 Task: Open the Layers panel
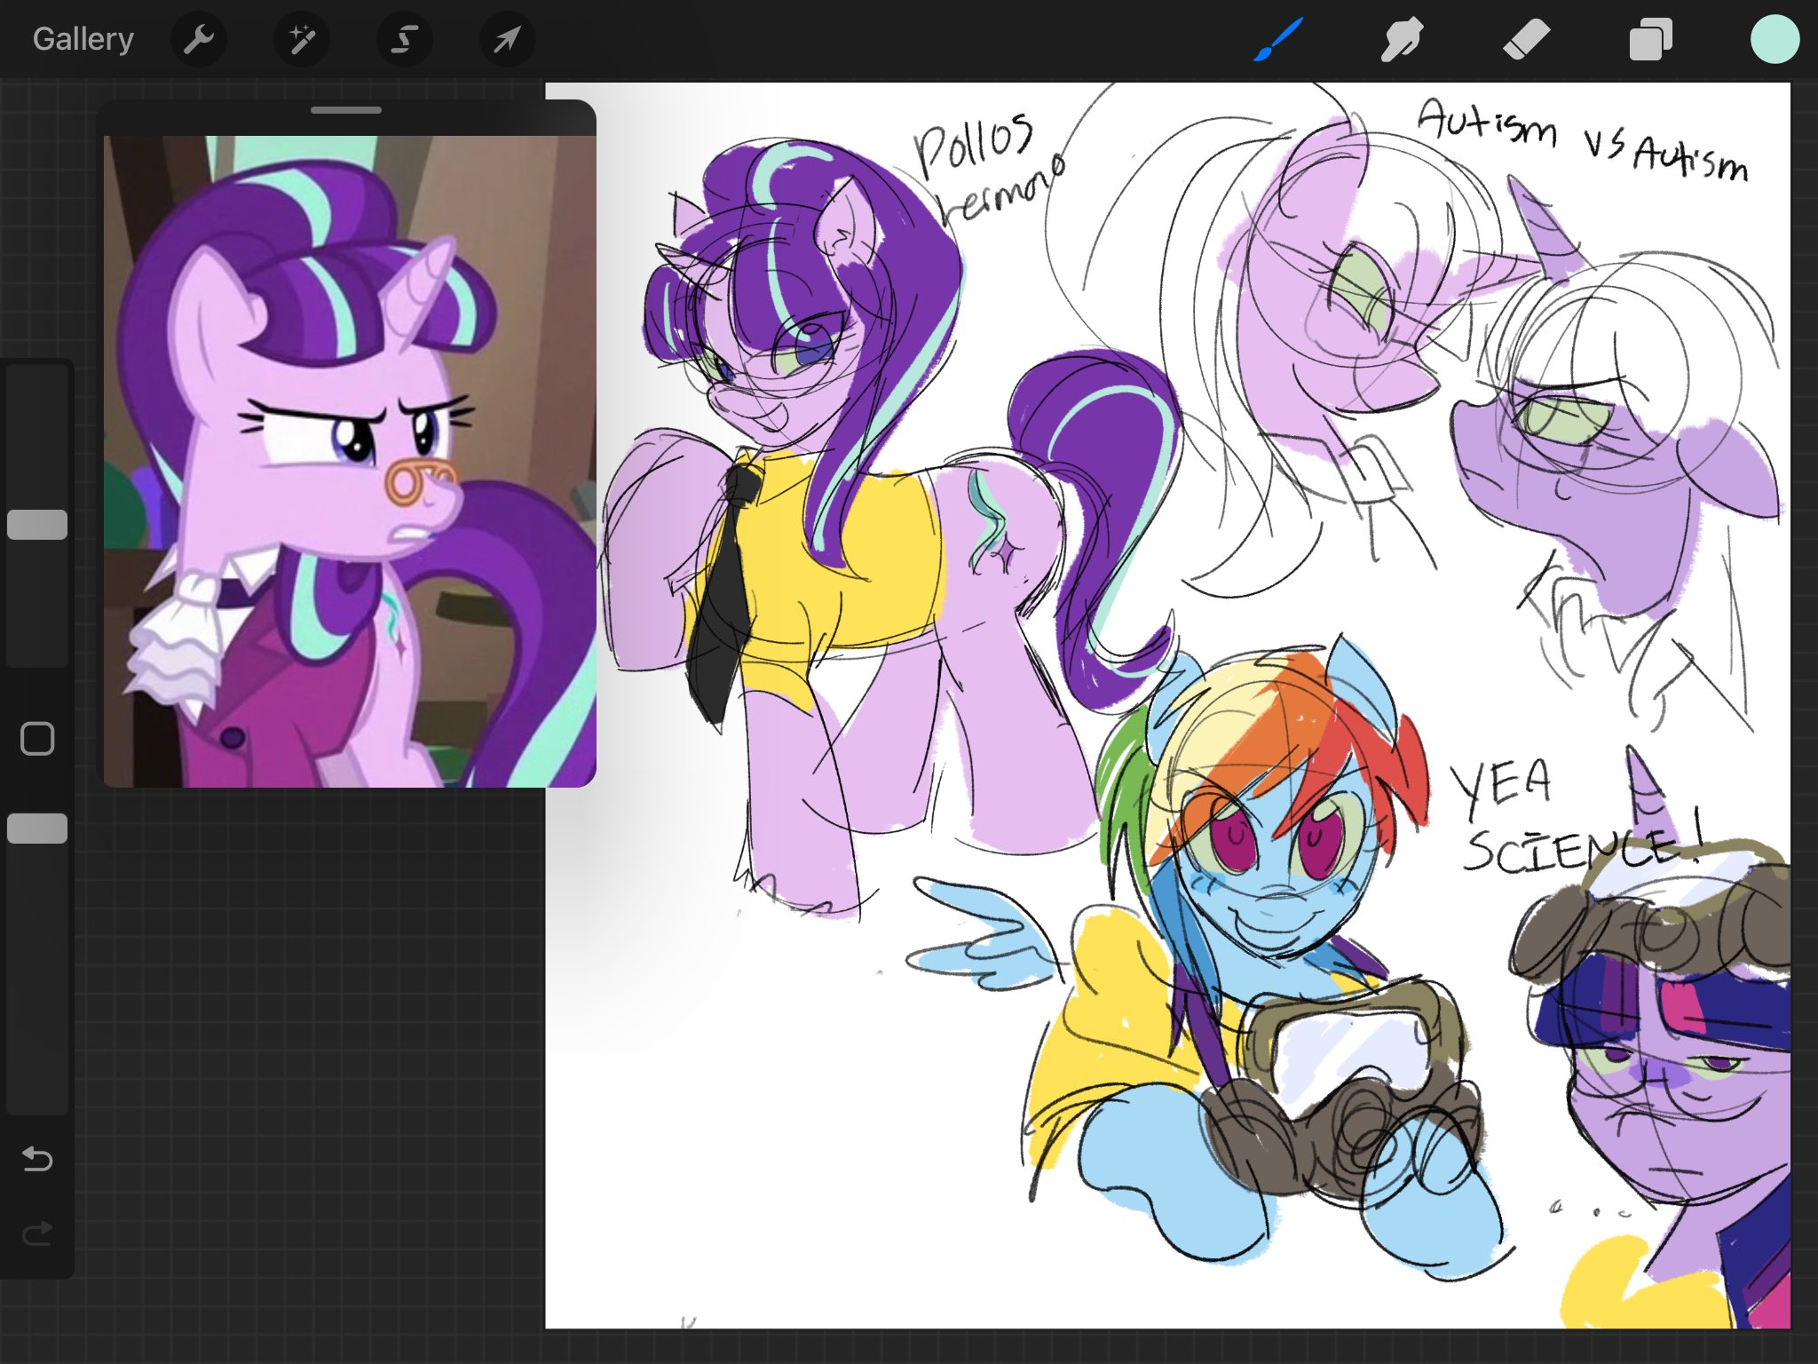tap(1650, 39)
